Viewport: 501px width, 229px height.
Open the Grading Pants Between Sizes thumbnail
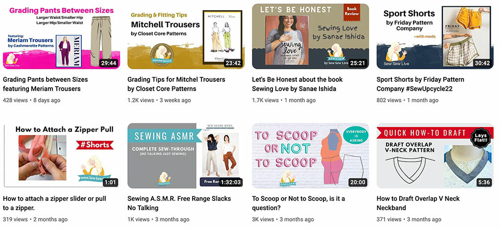click(x=61, y=36)
